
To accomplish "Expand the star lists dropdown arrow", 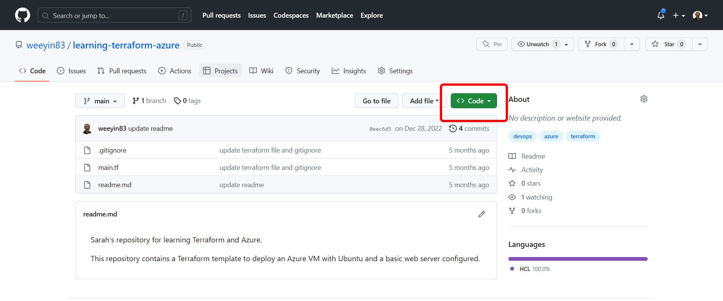I will tap(700, 44).
